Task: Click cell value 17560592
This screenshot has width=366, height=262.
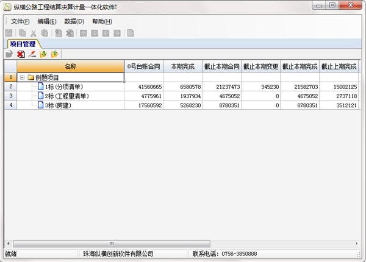Action: 150,105
